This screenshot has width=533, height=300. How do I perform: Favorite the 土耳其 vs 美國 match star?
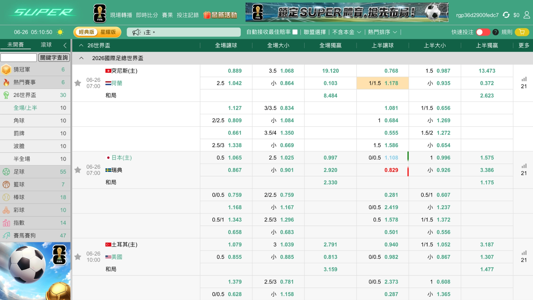pyautogui.click(x=78, y=257)
